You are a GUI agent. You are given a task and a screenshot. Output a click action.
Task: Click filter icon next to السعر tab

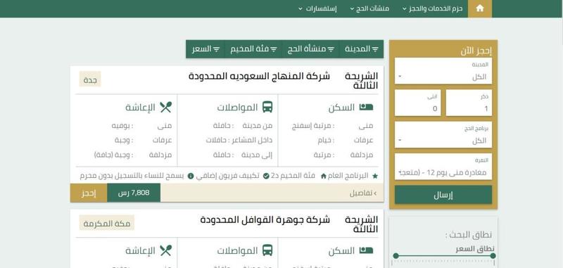(217, 49)
